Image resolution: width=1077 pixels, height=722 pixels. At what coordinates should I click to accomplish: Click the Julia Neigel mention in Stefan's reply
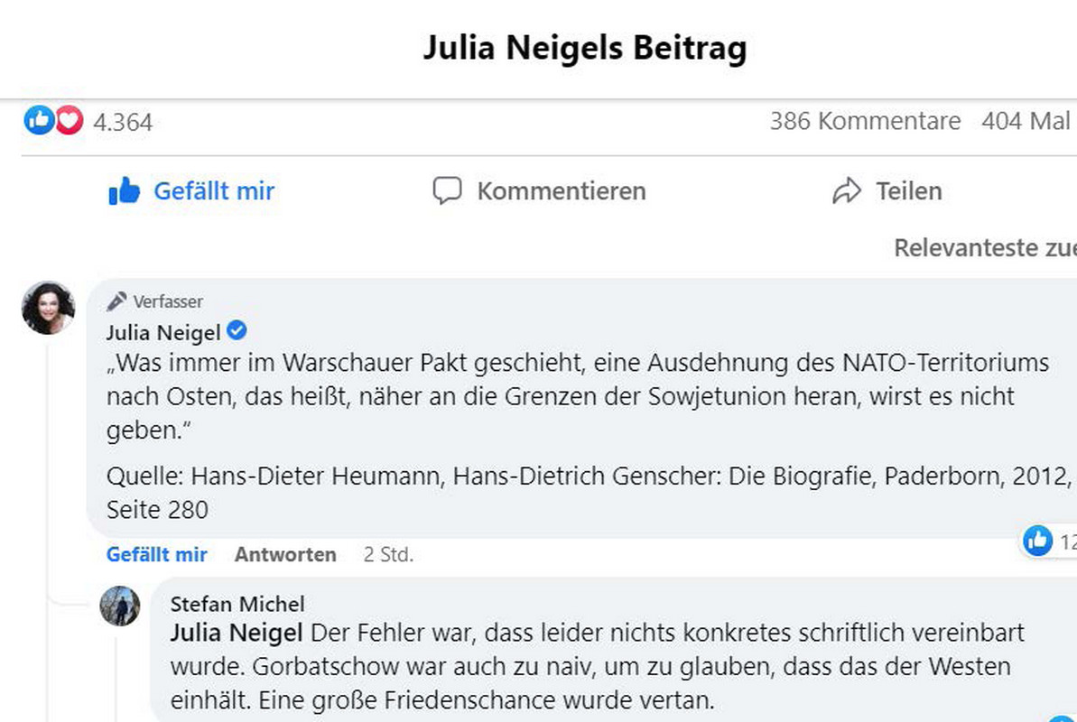tap(237, 633)
